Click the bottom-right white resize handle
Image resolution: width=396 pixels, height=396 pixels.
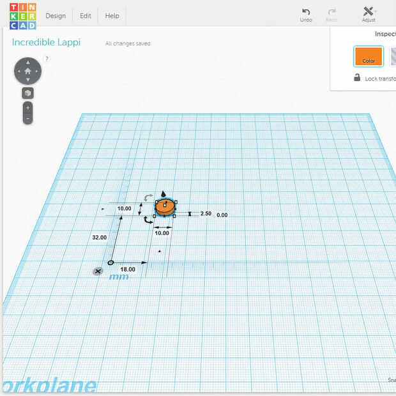coord(174,216)
